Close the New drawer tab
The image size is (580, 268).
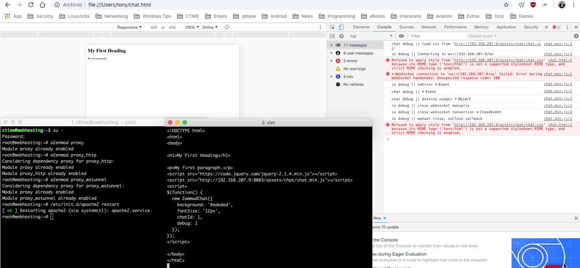tap(385, 218)
